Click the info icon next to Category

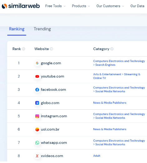coord(112,49)
